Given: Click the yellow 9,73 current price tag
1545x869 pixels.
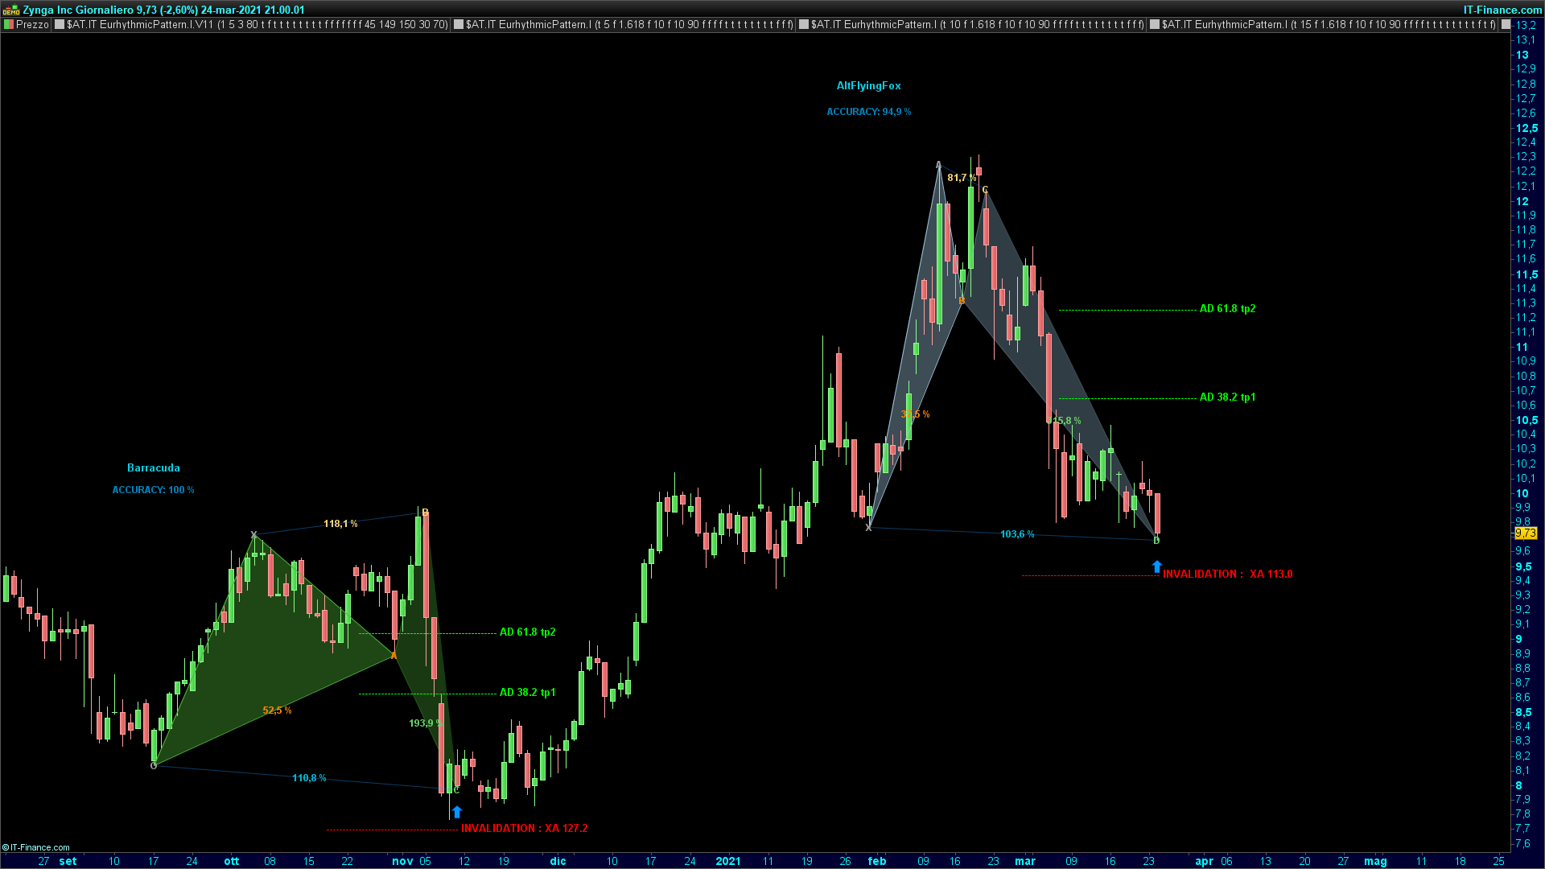Looking at the screenshot, I should coord(1525,533).
